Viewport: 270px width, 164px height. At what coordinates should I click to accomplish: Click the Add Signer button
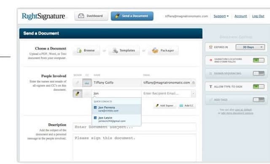coord(165,105)
